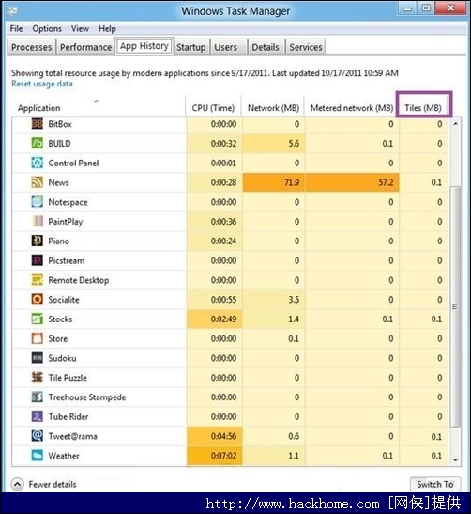The image size is (471, 514).
Task: Select the Store app icon
Action: click(x=37, y=338)
